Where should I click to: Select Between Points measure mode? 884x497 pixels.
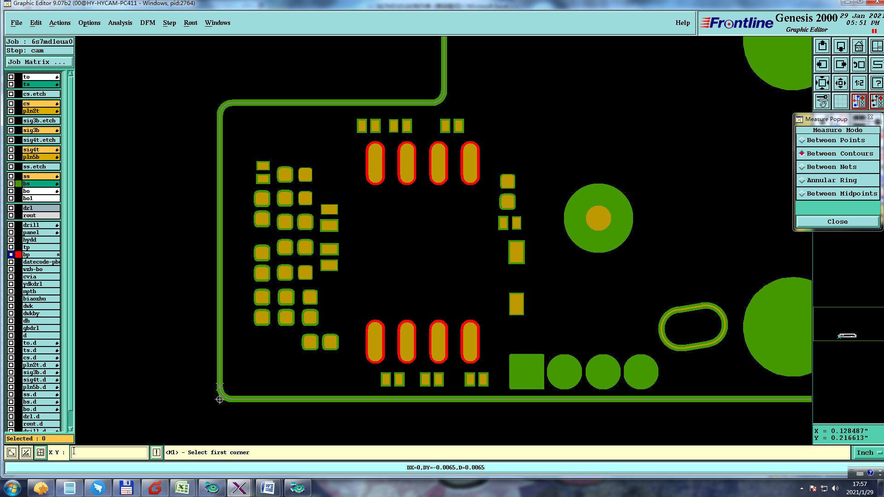click(835, 140)
